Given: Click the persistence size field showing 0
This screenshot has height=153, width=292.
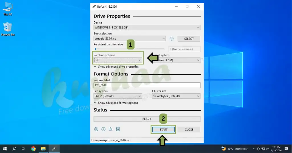Looking at the screenshot, I should [184, 49].
